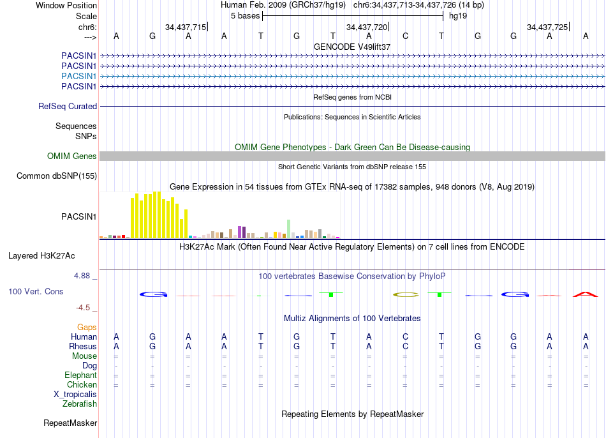
Task: Open 'Multiz Alignments of 100 Vertebrates' title
Action: [x=352, y=319]
